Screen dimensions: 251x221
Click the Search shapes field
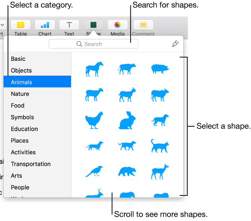click(x=94, y=44)
